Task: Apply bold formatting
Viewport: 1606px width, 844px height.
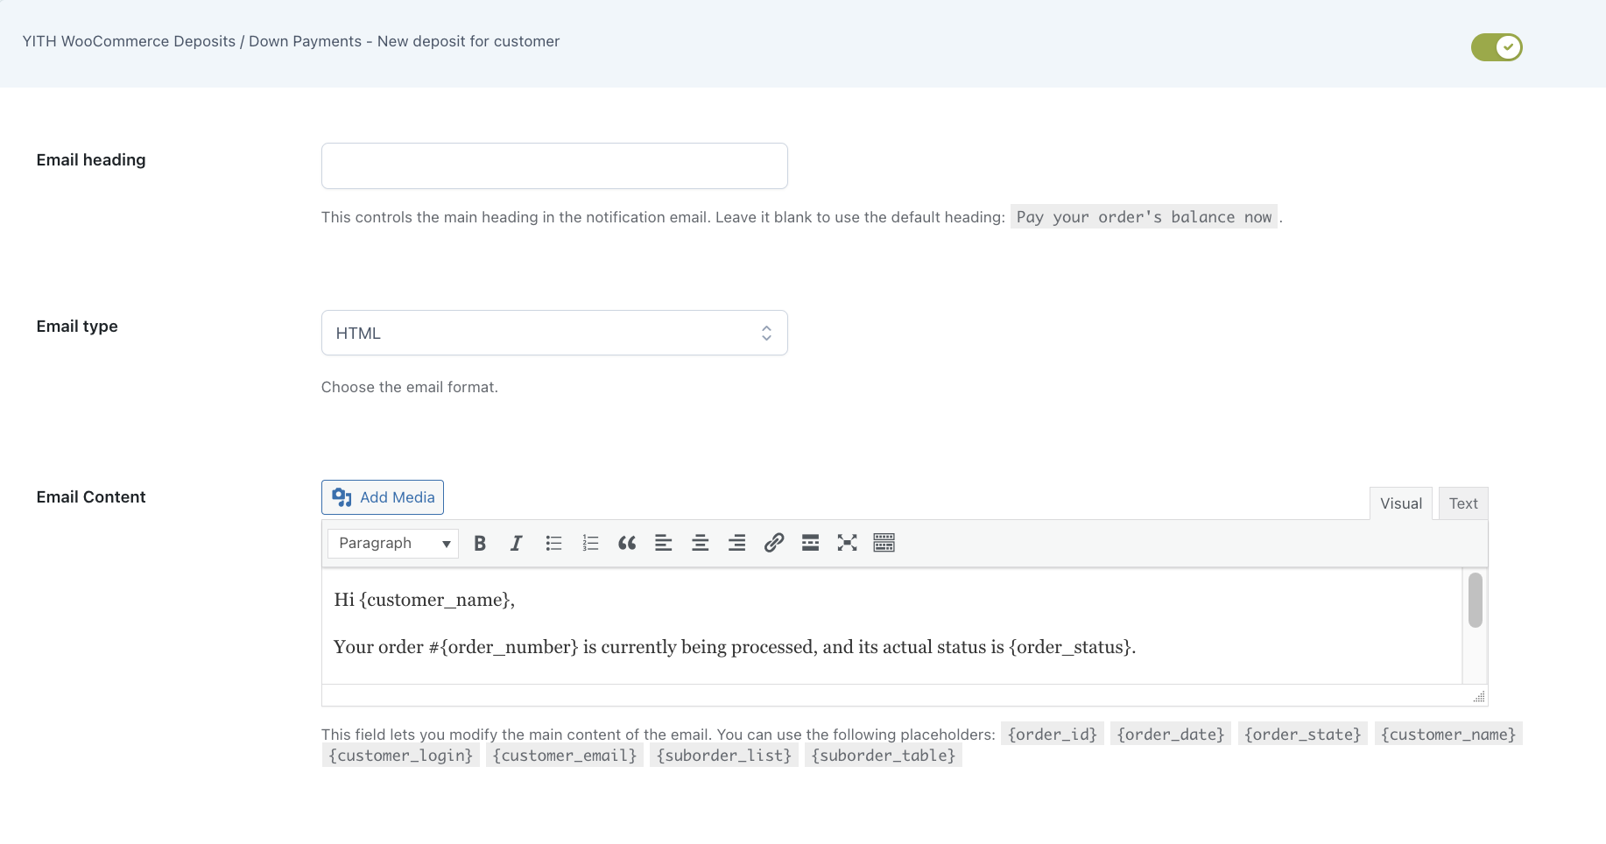Action: tap(480, 543)
